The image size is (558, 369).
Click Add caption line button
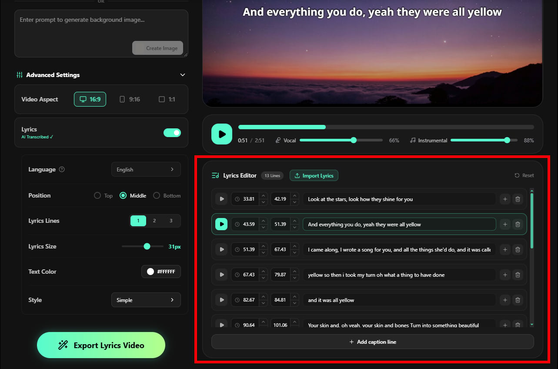(372, 342)
